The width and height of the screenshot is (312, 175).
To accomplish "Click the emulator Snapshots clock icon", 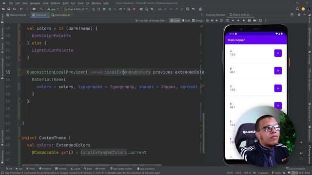I will [x=260, y=20].
